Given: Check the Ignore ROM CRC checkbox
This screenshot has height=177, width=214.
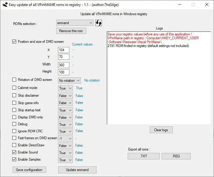Looking at the screenshot, I should (14, 131).
